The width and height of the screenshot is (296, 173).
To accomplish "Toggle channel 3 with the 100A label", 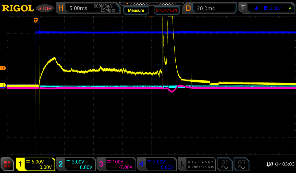I will [116, 164].
